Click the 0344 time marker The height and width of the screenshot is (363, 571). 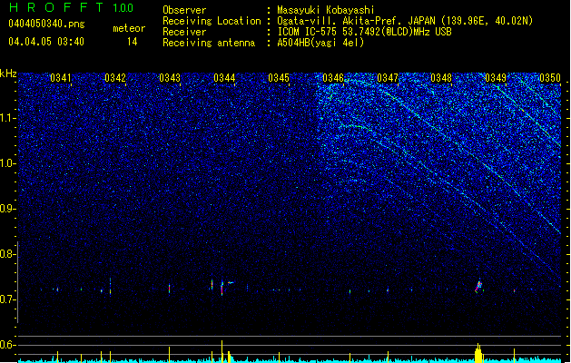(x=224, y=78)
